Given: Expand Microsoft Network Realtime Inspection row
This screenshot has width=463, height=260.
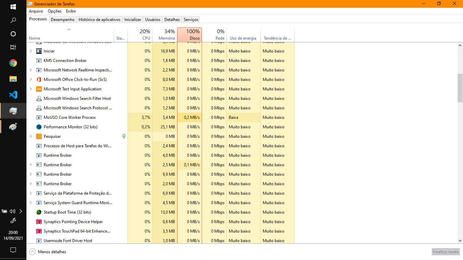Looking at the screenshot, I should point(31,70).
